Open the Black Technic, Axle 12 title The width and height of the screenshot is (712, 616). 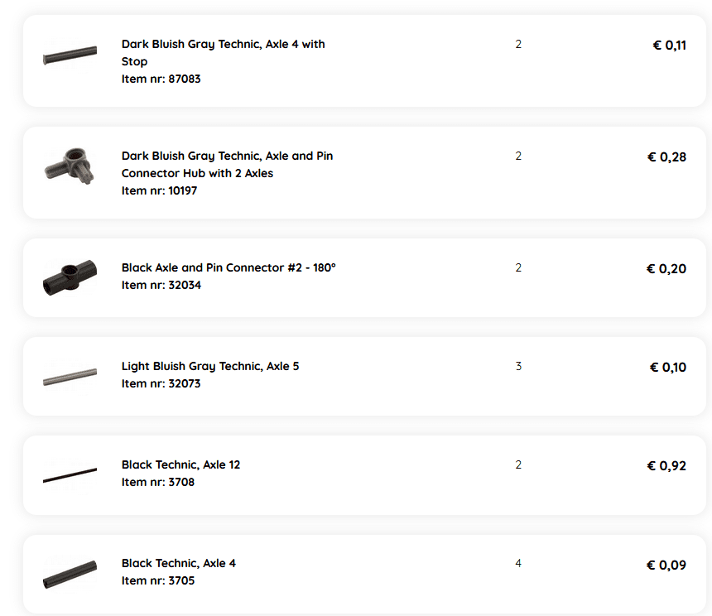coord(180,464)
